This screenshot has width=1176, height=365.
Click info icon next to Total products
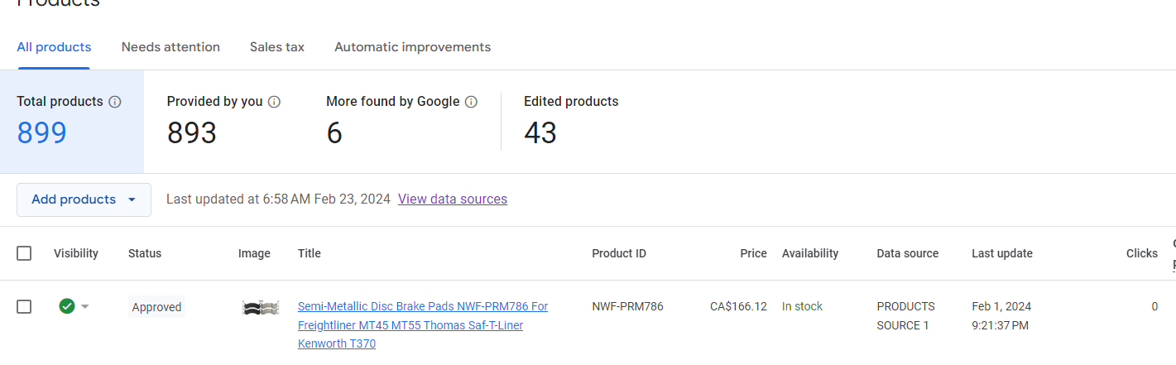pyautogui.click(x=115, y=102)
